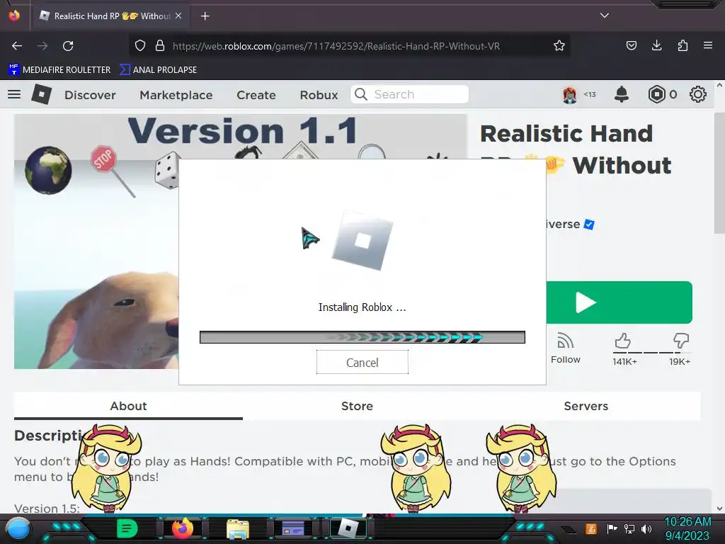Image resolution: width=725 pixels, height=544 pixels.
Task: Click the Realistic Hand game title
Action: [x=575, y=149]
